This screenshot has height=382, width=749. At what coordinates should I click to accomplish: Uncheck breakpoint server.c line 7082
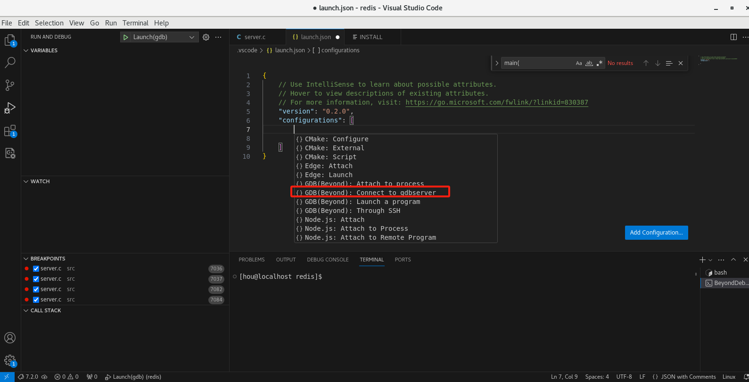tap(36, 289)
